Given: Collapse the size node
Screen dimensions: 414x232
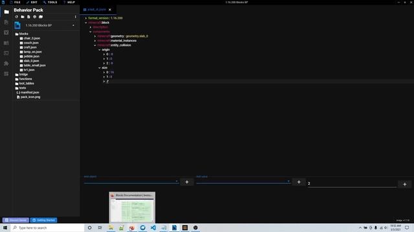Looking at the screenshot, I should point(100,68).
